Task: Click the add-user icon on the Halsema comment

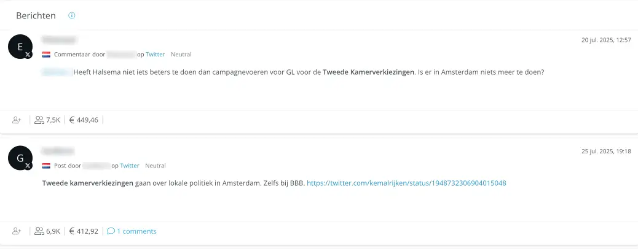Action: tap(17, 120)
